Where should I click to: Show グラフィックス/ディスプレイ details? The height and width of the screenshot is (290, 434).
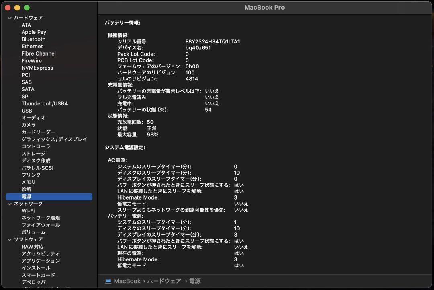54,139
